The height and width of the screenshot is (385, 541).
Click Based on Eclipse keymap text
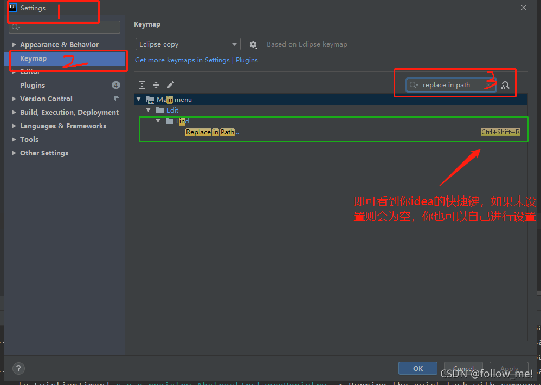pos(307,44)
